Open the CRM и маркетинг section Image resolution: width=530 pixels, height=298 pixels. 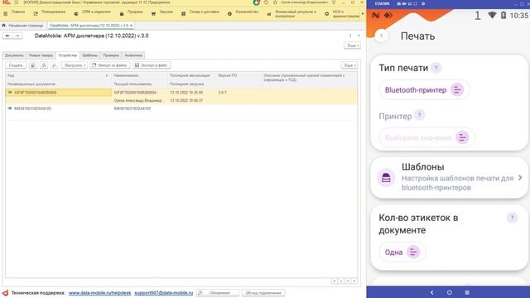(93, 13)
